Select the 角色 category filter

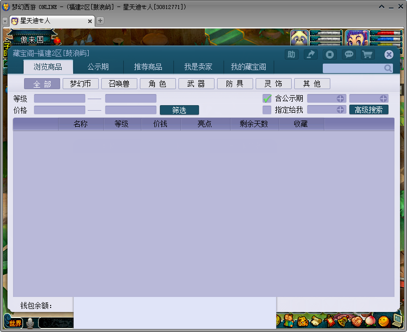[x=158, y=84]
